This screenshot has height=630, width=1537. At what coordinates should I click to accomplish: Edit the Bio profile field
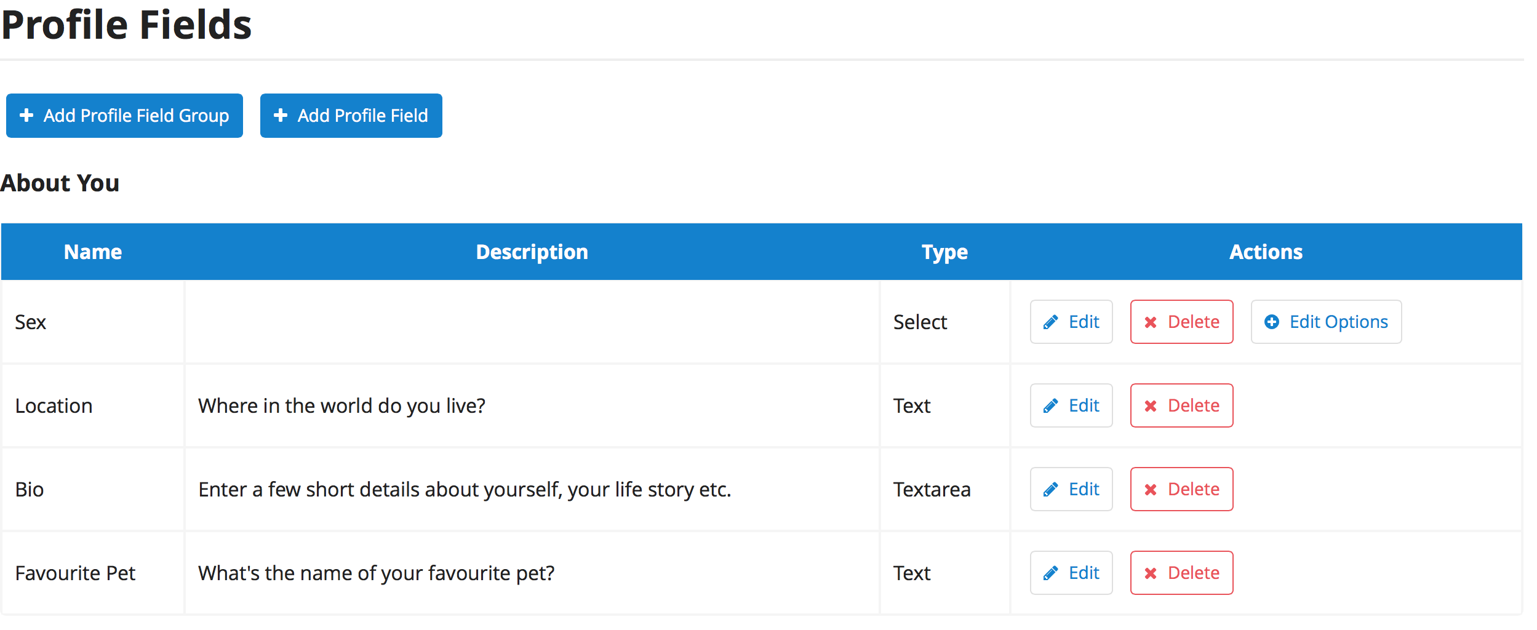pyautogui.click(x=1071, y=489)
